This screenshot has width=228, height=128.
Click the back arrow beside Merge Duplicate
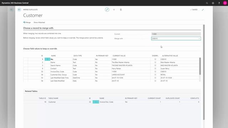19,10
